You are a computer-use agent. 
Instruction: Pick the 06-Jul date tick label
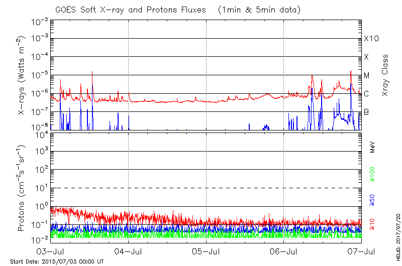(x=284, y=250)
